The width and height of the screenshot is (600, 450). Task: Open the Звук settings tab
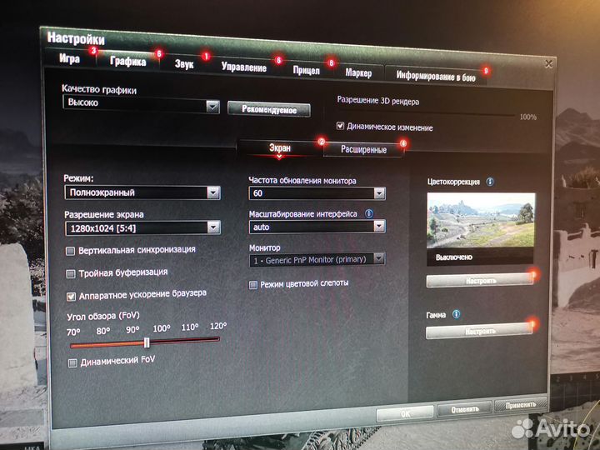pyautogui.click(x=184, y=64)
